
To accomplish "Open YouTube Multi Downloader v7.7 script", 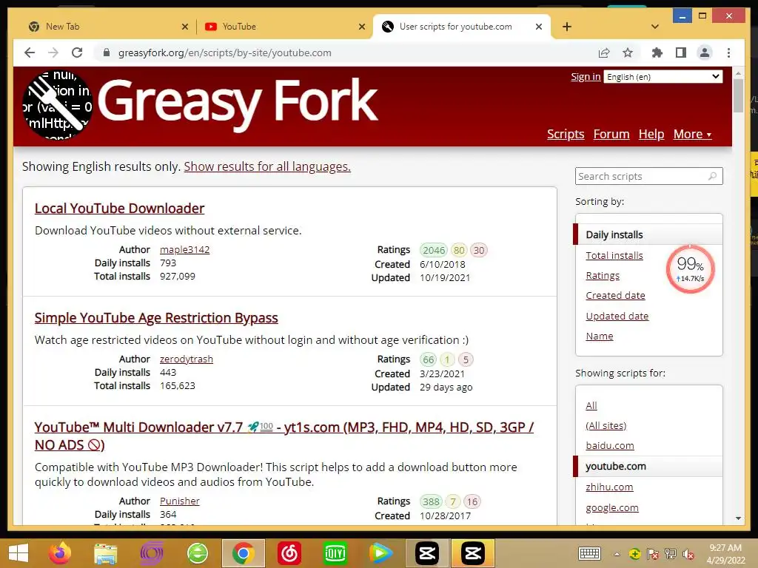I will pyautogui.click(x=284, y=436).
